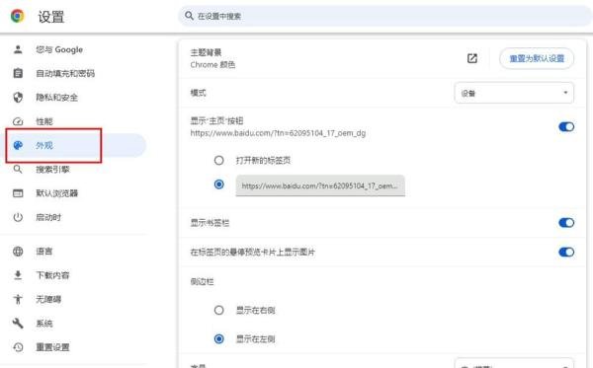Click the clipboard icon for 自动填充和密码
The image size is (593, 368).
click(18, 73)
